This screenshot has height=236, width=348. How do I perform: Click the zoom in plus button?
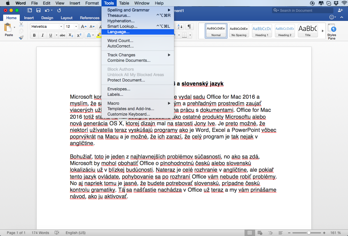pos(324,233)
